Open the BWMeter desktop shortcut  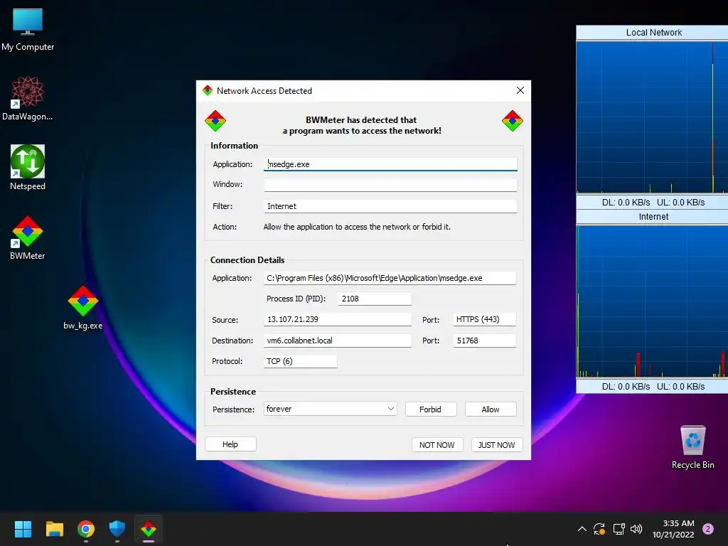tap(28, 237)
